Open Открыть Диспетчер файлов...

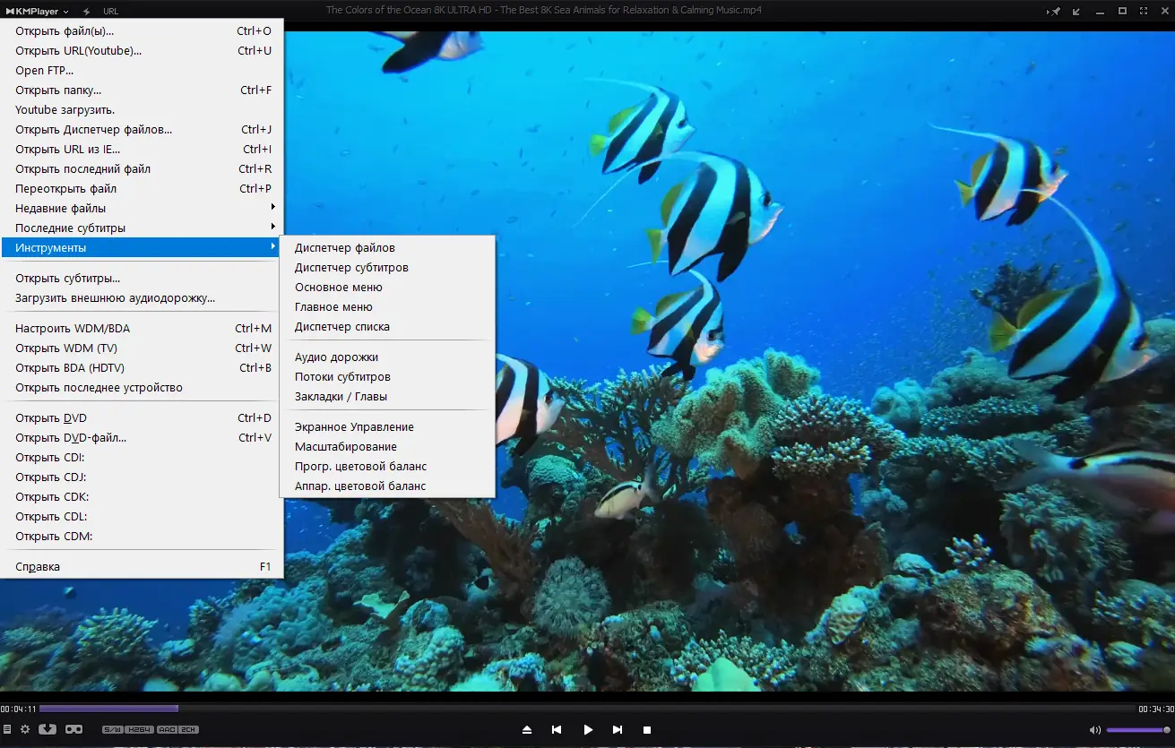[142, 129]
